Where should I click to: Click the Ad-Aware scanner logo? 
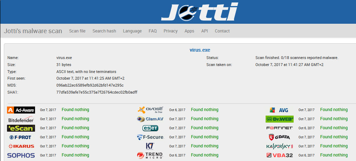[x=21, y=110]
